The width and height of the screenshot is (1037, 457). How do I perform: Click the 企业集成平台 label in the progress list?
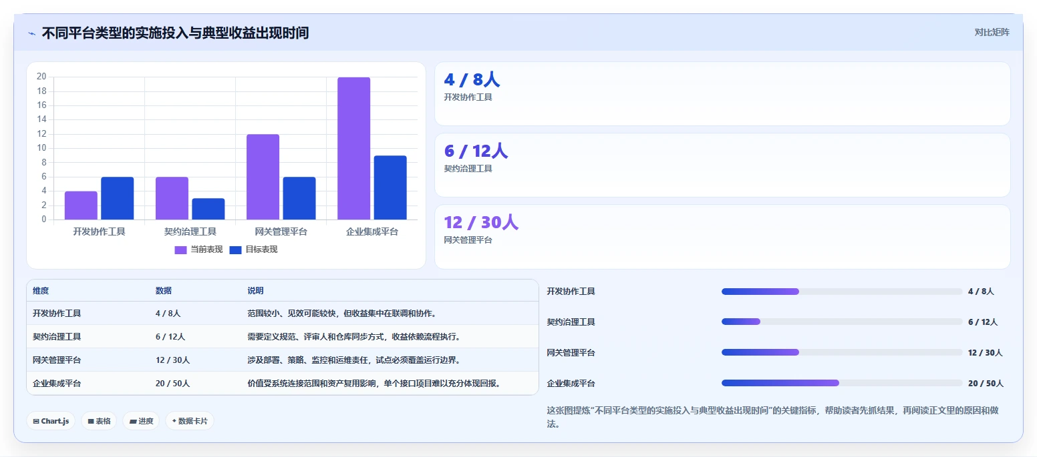coord(571,384)
